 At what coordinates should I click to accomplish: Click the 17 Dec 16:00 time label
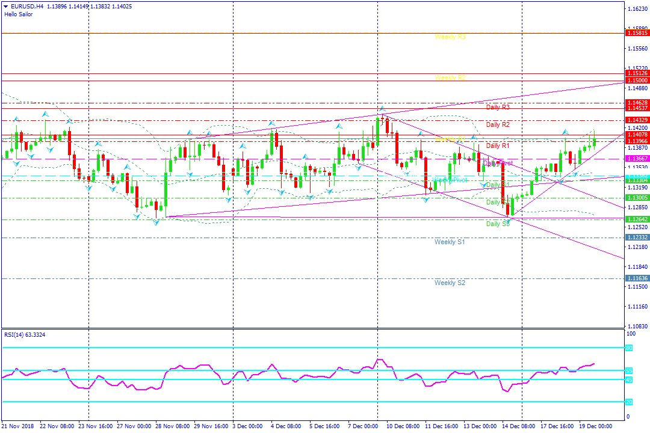[557, 426]
